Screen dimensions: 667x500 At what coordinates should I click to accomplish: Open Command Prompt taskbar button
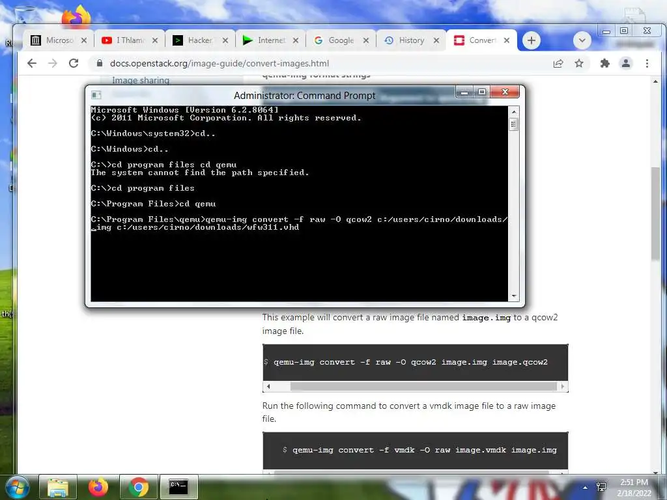click(x=178, y=487)
